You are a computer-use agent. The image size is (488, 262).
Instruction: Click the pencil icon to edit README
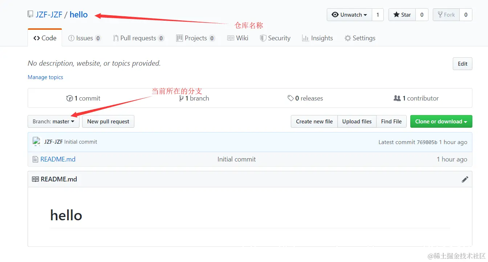pos(465,179)
